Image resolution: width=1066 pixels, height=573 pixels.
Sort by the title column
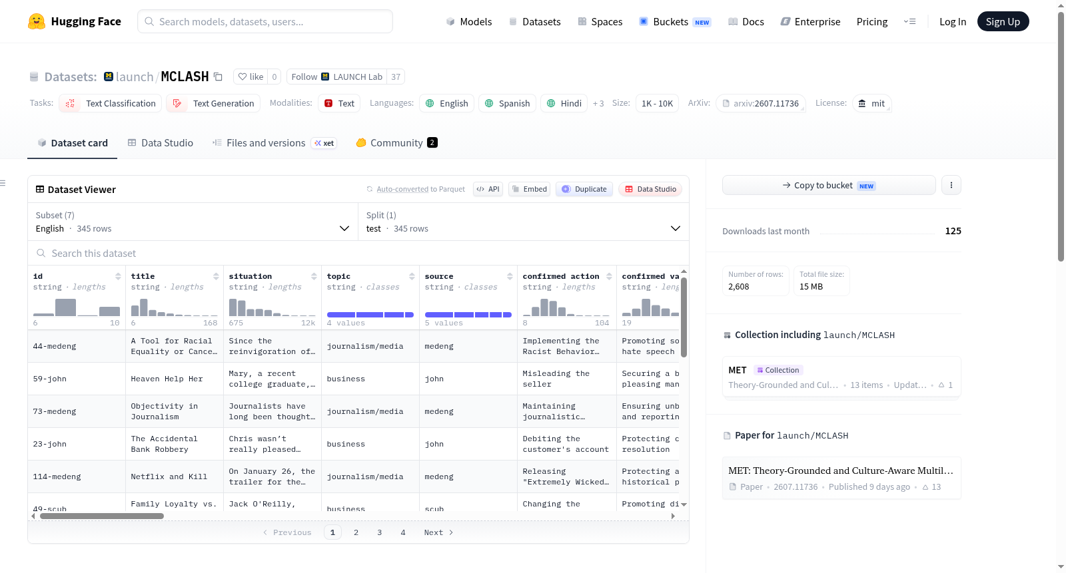click(x=216, y=276)
